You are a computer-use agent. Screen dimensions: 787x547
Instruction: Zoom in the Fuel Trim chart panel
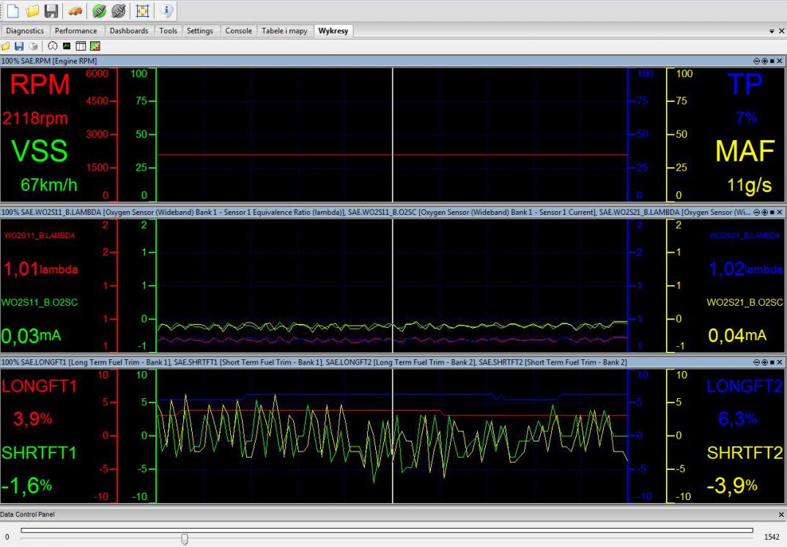764,362
